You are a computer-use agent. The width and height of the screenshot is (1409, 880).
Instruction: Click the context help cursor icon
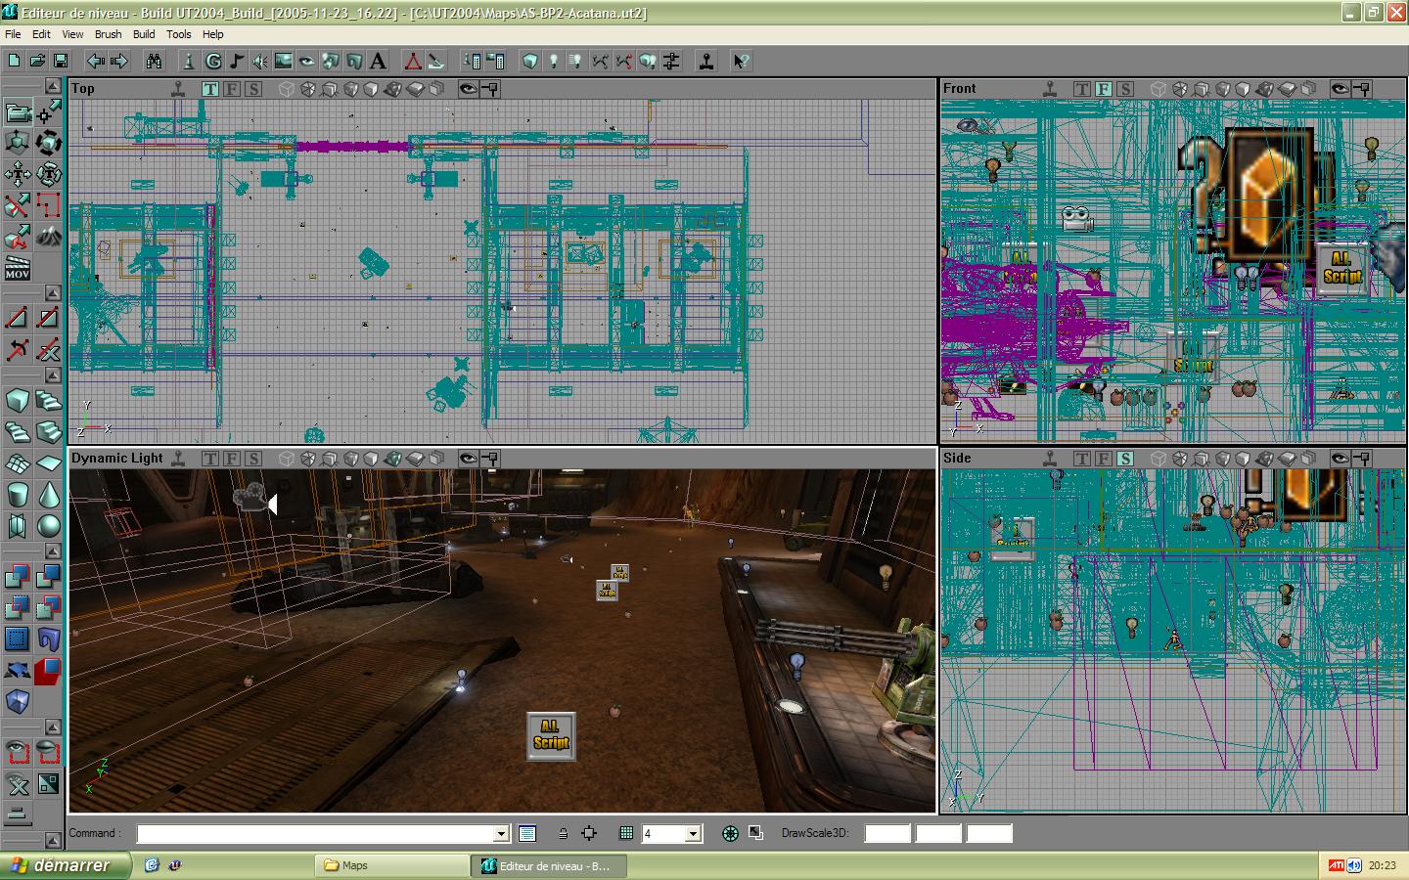[x=742, y=61]
